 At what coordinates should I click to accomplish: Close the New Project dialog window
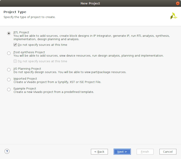177,3
